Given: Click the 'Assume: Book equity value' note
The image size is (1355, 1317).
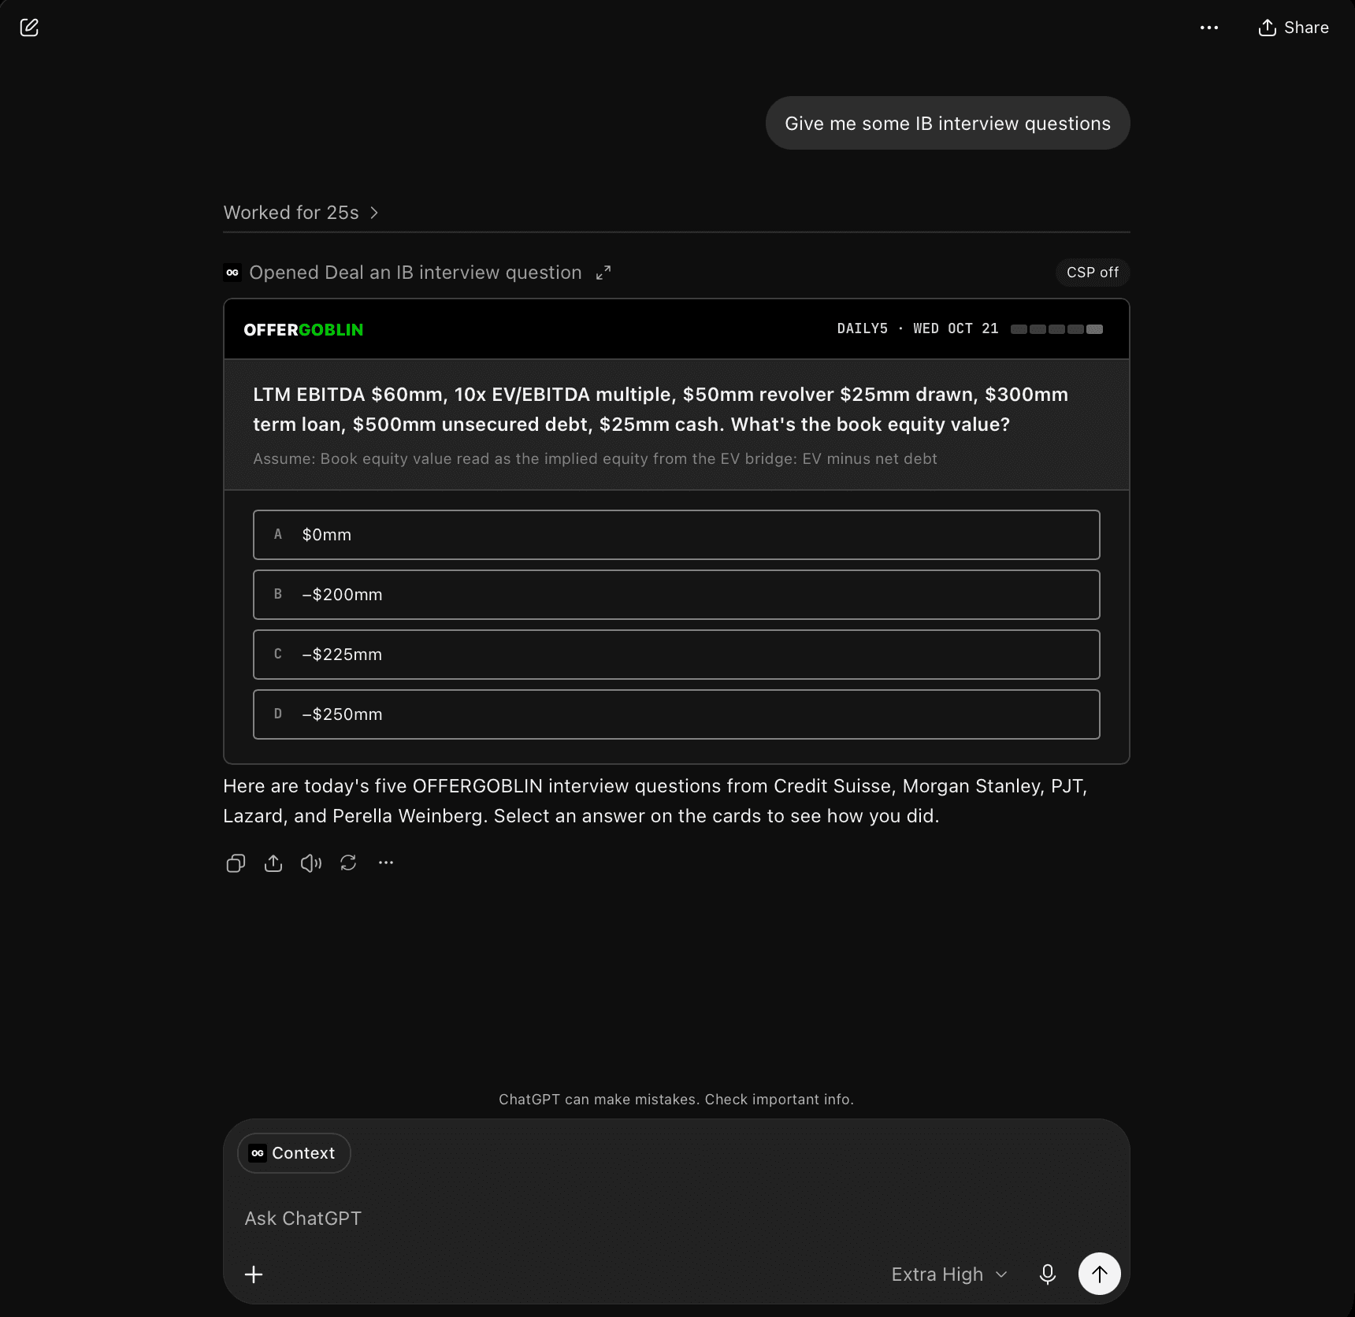Looking at the screenshot, I should click(595, 459).
